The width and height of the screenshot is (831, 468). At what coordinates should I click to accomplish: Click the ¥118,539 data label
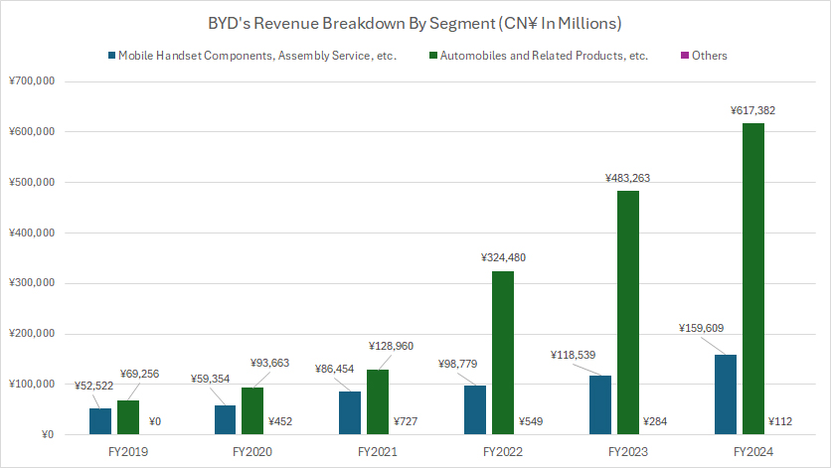coord(573,355)
